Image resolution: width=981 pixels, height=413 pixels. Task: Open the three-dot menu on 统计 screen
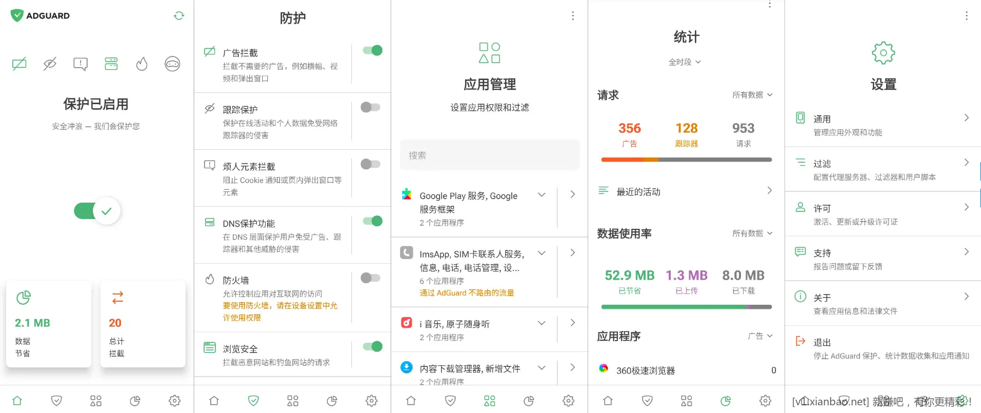click(770, 5)
